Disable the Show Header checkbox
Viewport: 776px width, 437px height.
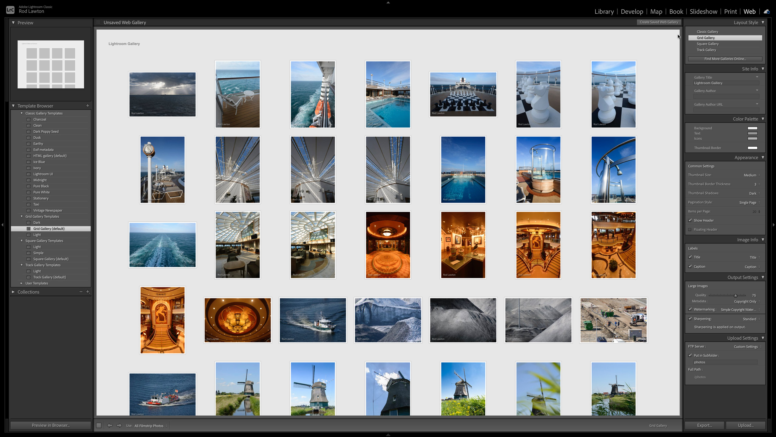[690, 220]
